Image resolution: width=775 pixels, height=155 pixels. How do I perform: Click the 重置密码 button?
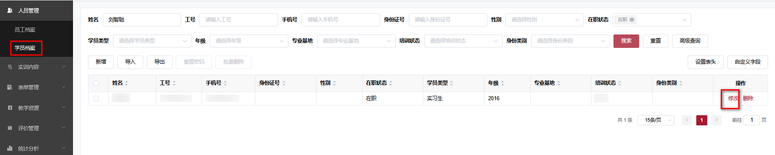pos(194,62)
